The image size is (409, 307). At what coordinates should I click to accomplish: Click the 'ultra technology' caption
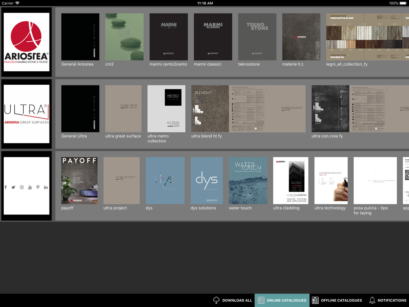click(330, 208)
